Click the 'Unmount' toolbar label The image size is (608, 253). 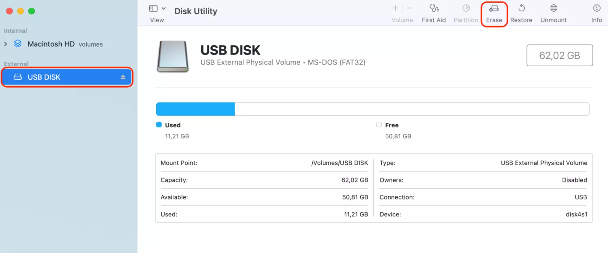click(x=554, y=20)
